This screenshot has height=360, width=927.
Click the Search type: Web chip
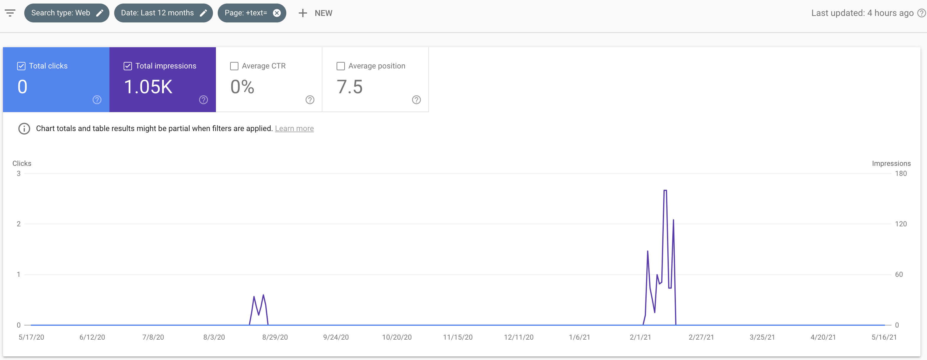pyautogui.click(x=67, y=13)
